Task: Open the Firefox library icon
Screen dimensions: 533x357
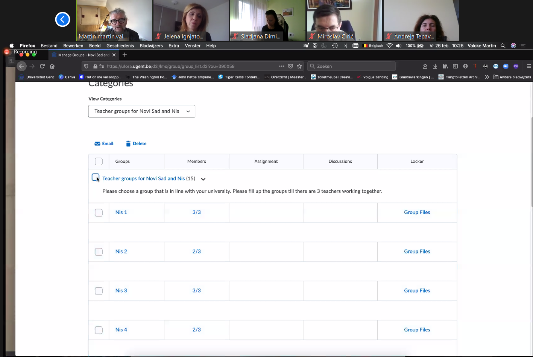Action: (445, 66)
